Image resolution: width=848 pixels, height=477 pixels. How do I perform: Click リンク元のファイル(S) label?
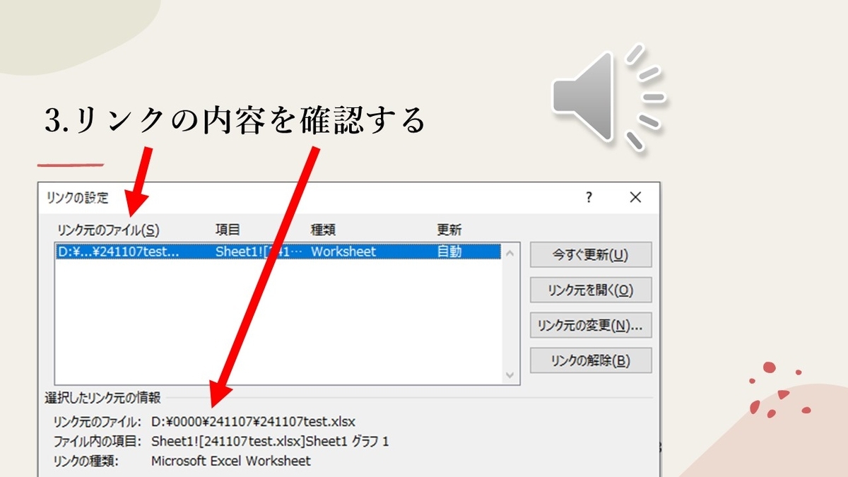109,230
